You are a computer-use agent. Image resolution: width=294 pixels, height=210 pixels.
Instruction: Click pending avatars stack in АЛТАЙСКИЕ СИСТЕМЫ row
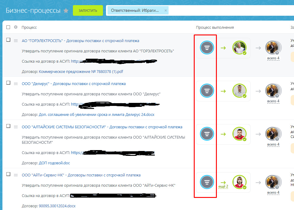(273, 134)
